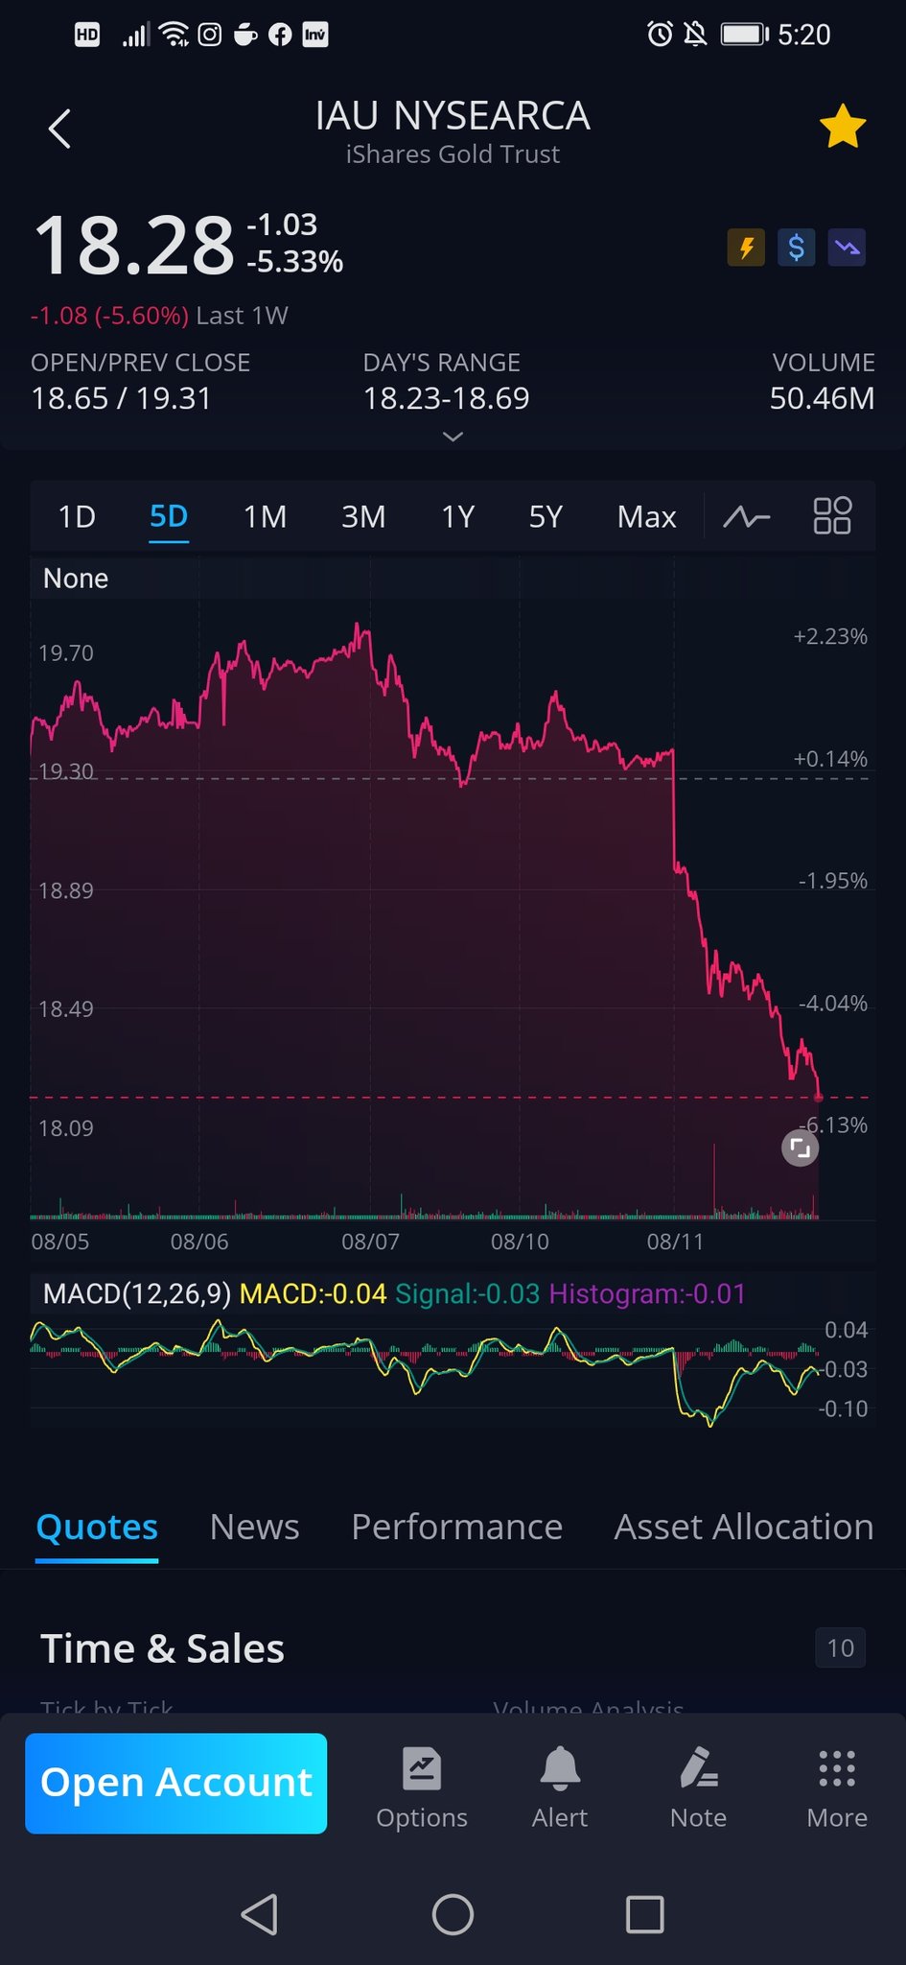The width and height of the screenshot is (906, 1965).
Task: Tap the 08/07 date label on chart
Action: tap(370, 1242)
